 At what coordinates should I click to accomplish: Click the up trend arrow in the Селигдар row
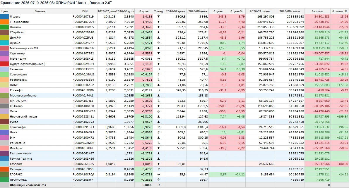[x=158, y=169]
